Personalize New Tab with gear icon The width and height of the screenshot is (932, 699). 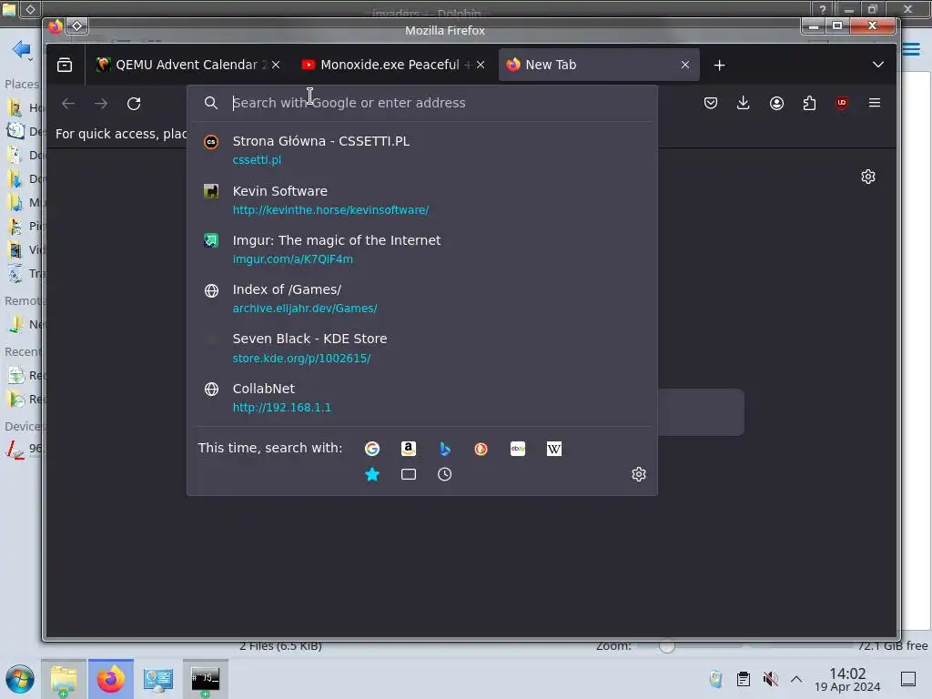point(868,177)
